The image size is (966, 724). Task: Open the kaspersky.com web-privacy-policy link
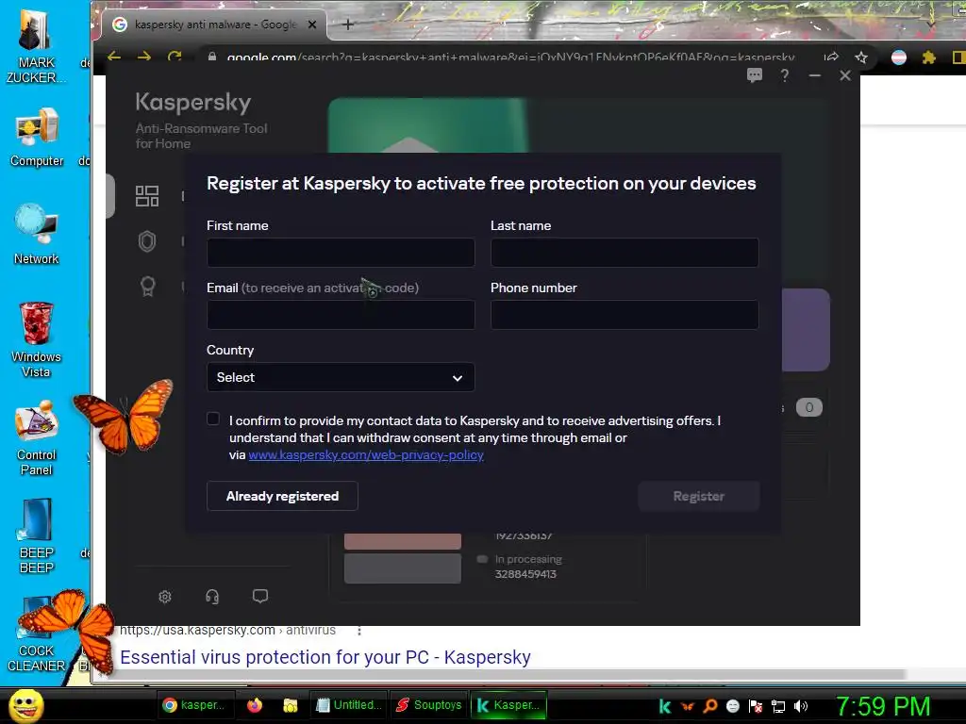[366, 455]
